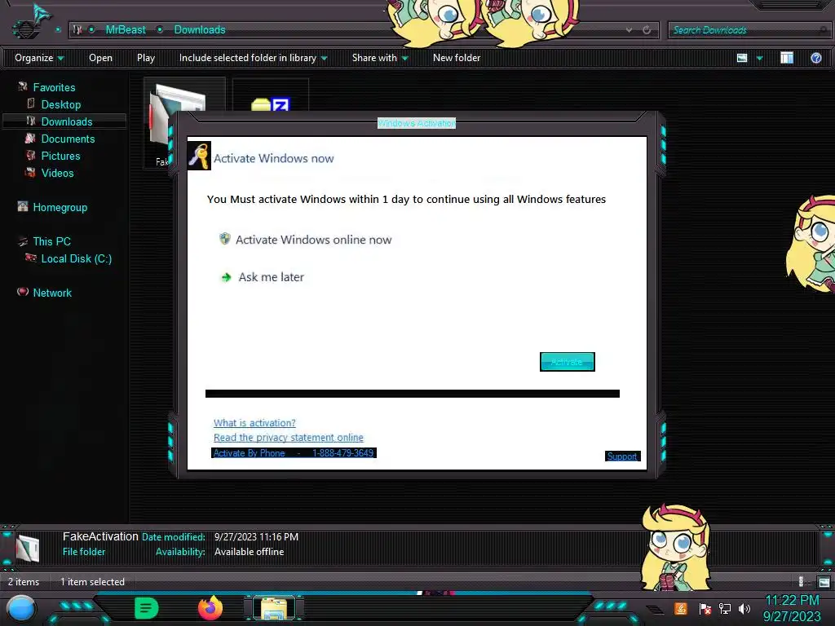Image resolution: width=835 pixels, height=626 pixels.
Task: Click the FakeActivation icon in the details pane
Action: tap(27, 549)
